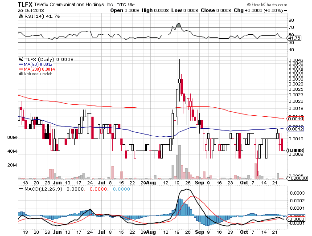Click the Open 0.0008 value in header
Screen dimensions: 312x236
click(x=124, y=10)
